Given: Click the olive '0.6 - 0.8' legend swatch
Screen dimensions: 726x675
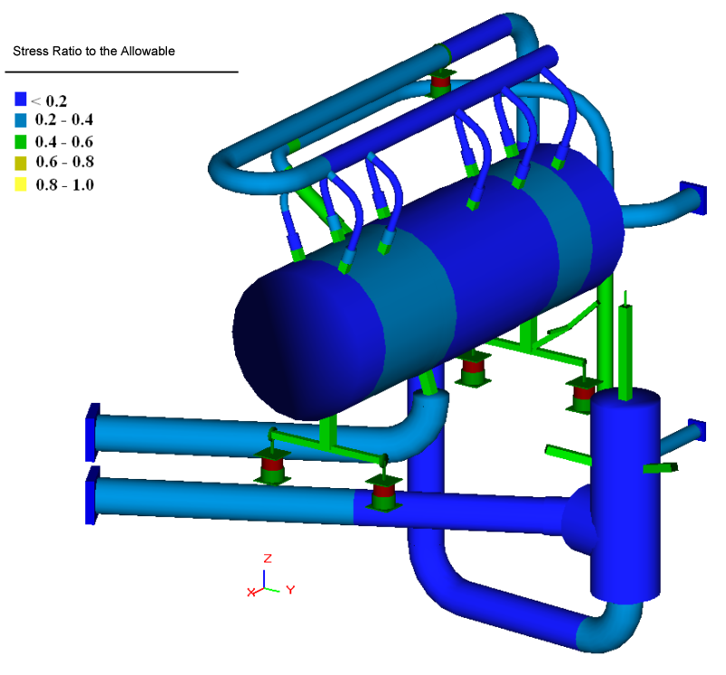Looking at the screenshot, I should click(x=20, y=163).
